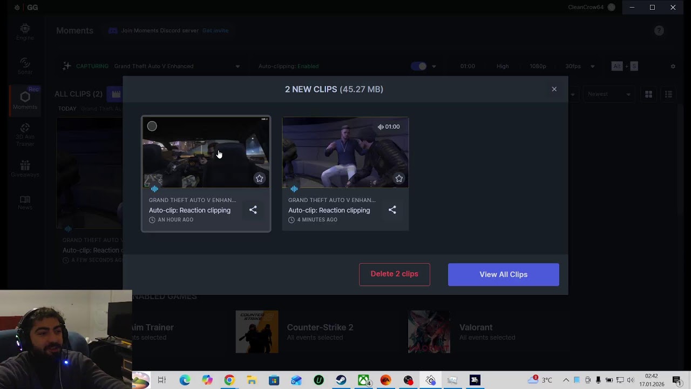The height and width of the screenshot is (389, 691).
Task: Click the 1080p resolution setting
Action: point(538,66)
